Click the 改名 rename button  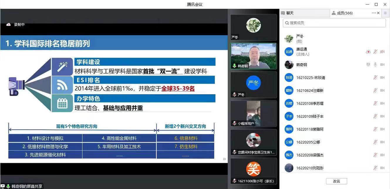(337, 181)
